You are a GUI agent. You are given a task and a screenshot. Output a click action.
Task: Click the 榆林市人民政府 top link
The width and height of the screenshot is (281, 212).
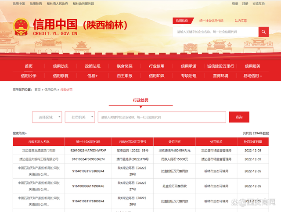(58, 4)
